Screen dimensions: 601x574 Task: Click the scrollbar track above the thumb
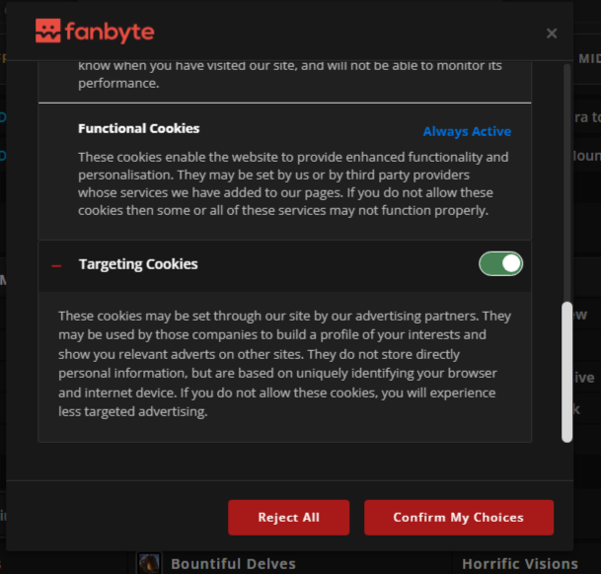pyautogui.click(x=566, y=178)
